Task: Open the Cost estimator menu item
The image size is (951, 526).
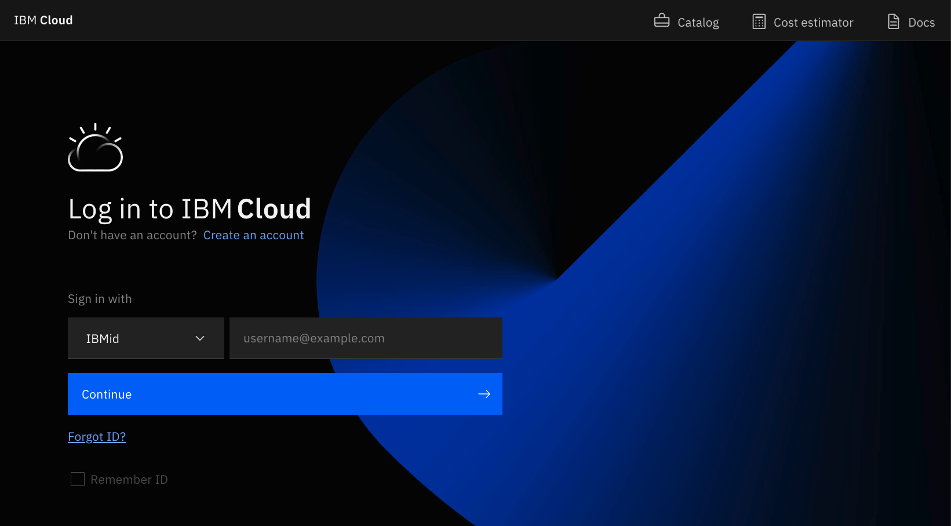Action: [803, 21]
